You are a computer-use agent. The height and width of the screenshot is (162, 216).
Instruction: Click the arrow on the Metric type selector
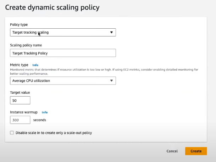[111, 81]
